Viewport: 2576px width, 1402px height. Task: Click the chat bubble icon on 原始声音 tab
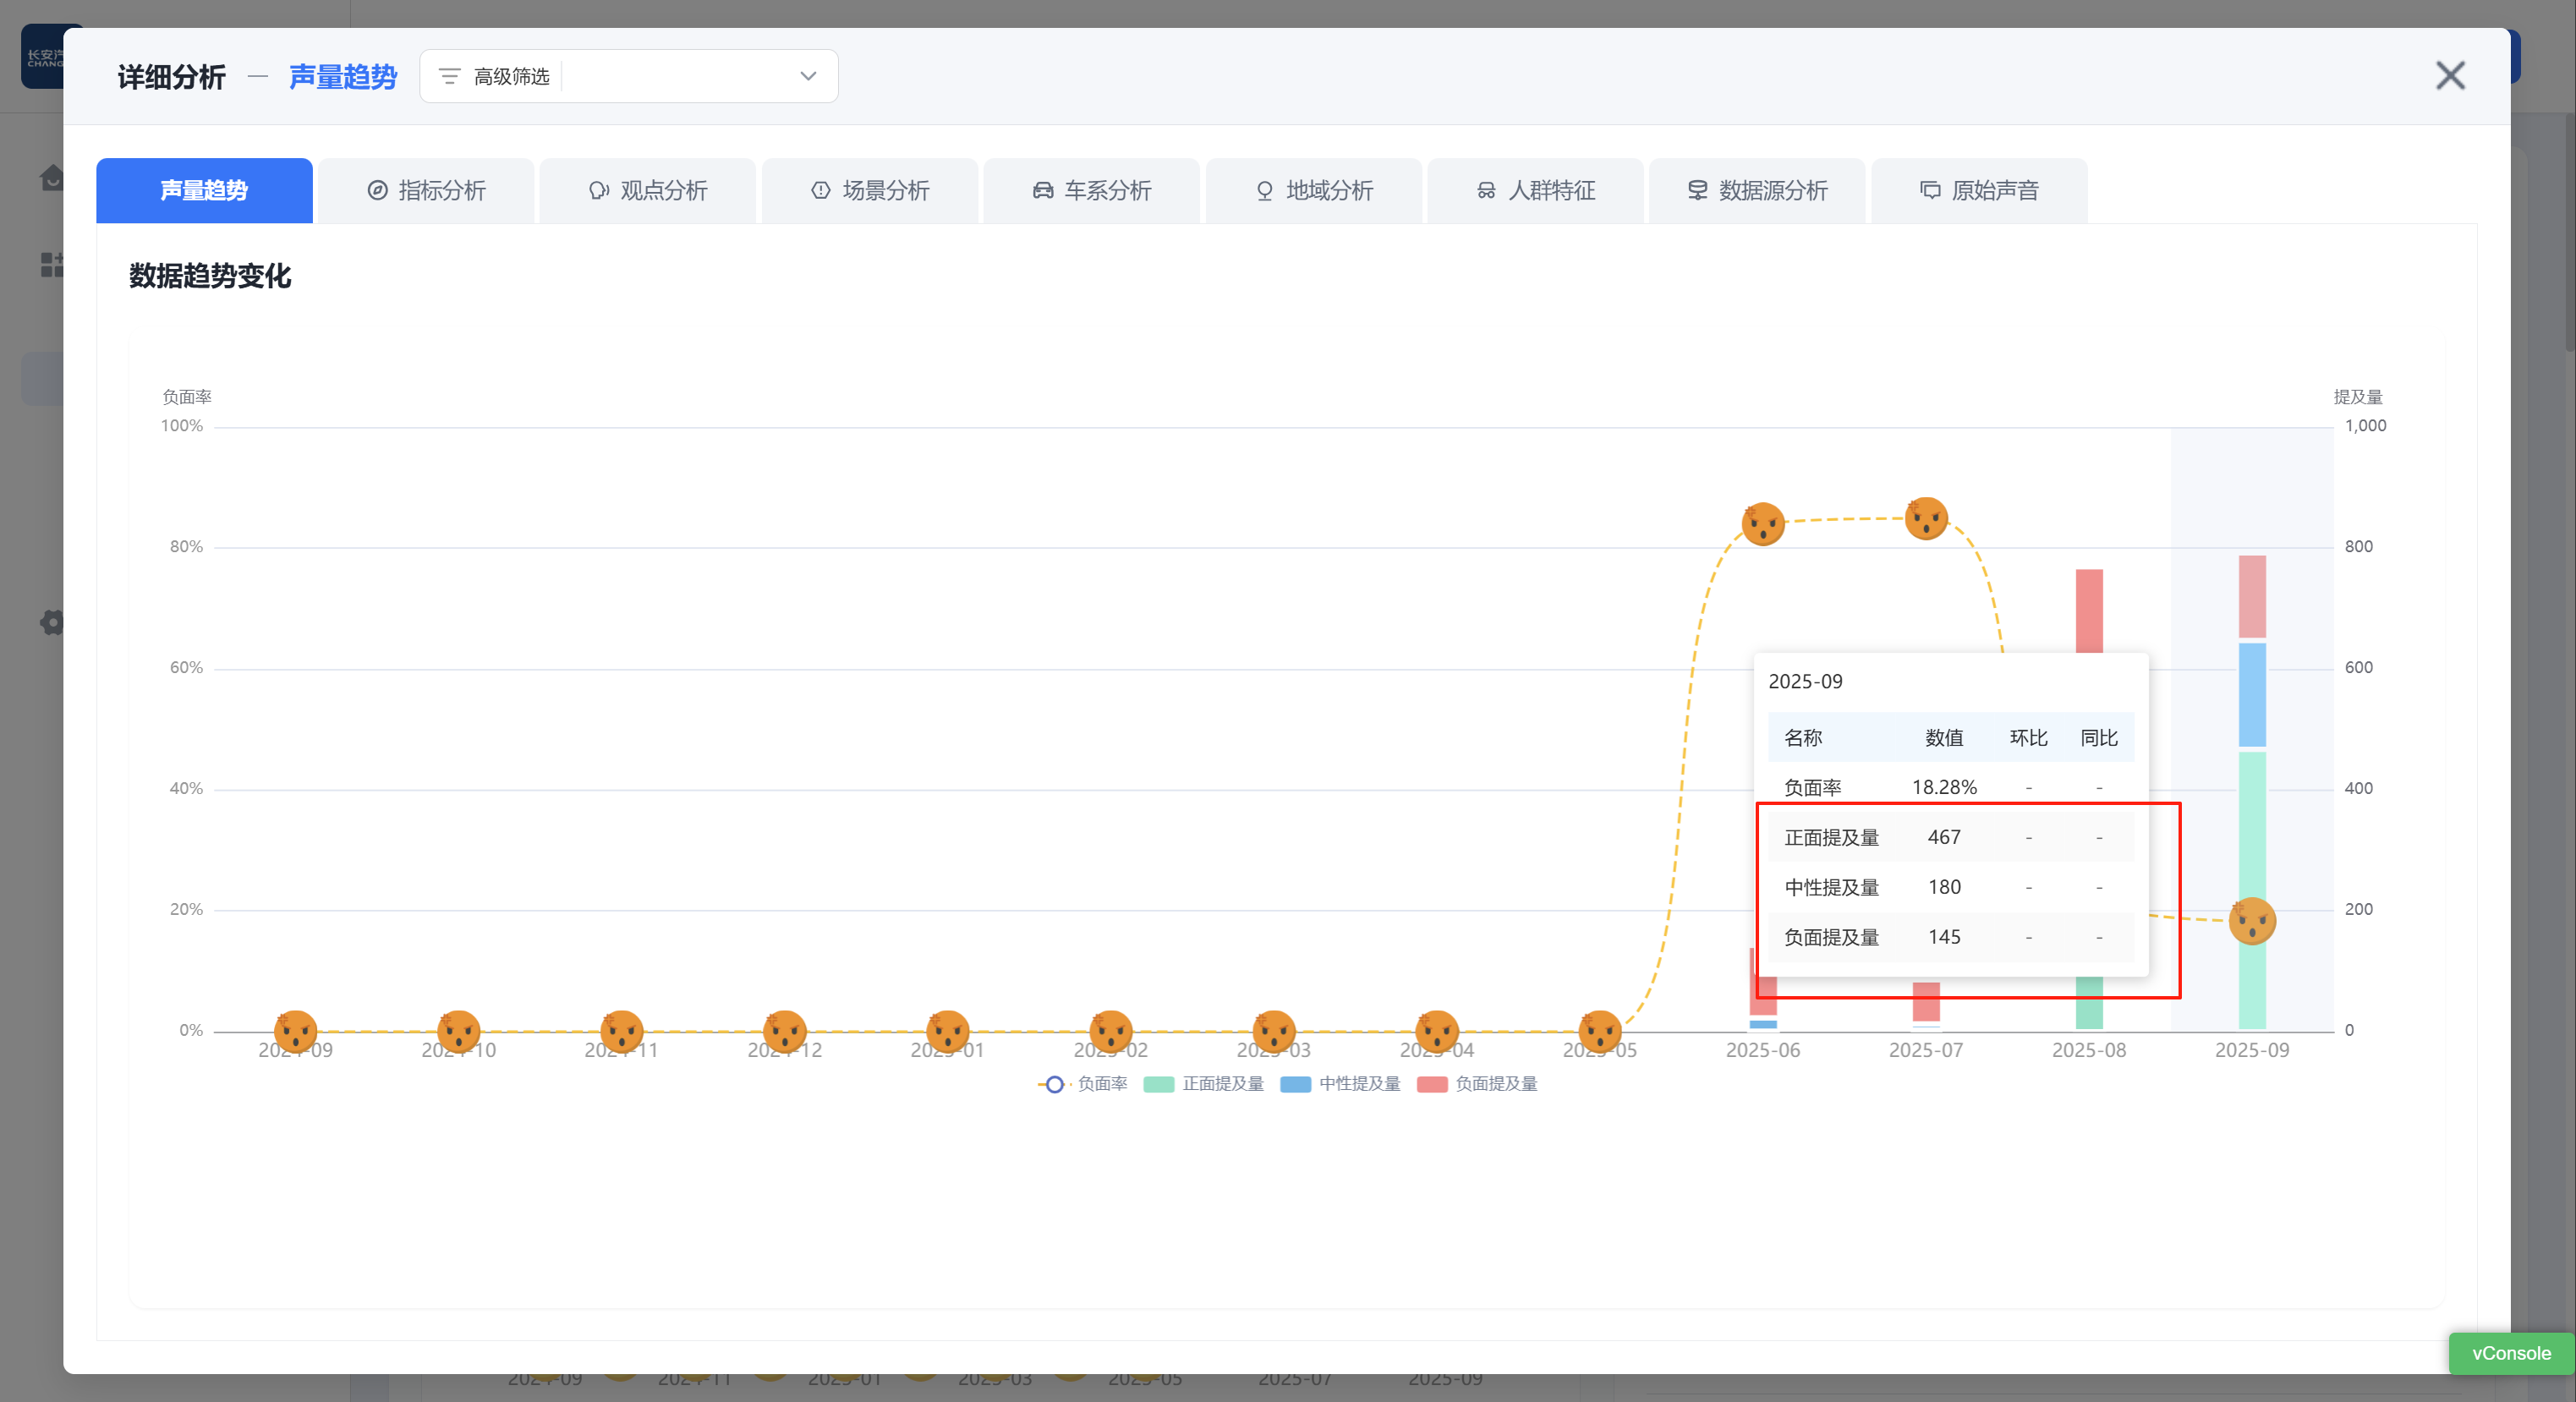tap(1930, 190)
